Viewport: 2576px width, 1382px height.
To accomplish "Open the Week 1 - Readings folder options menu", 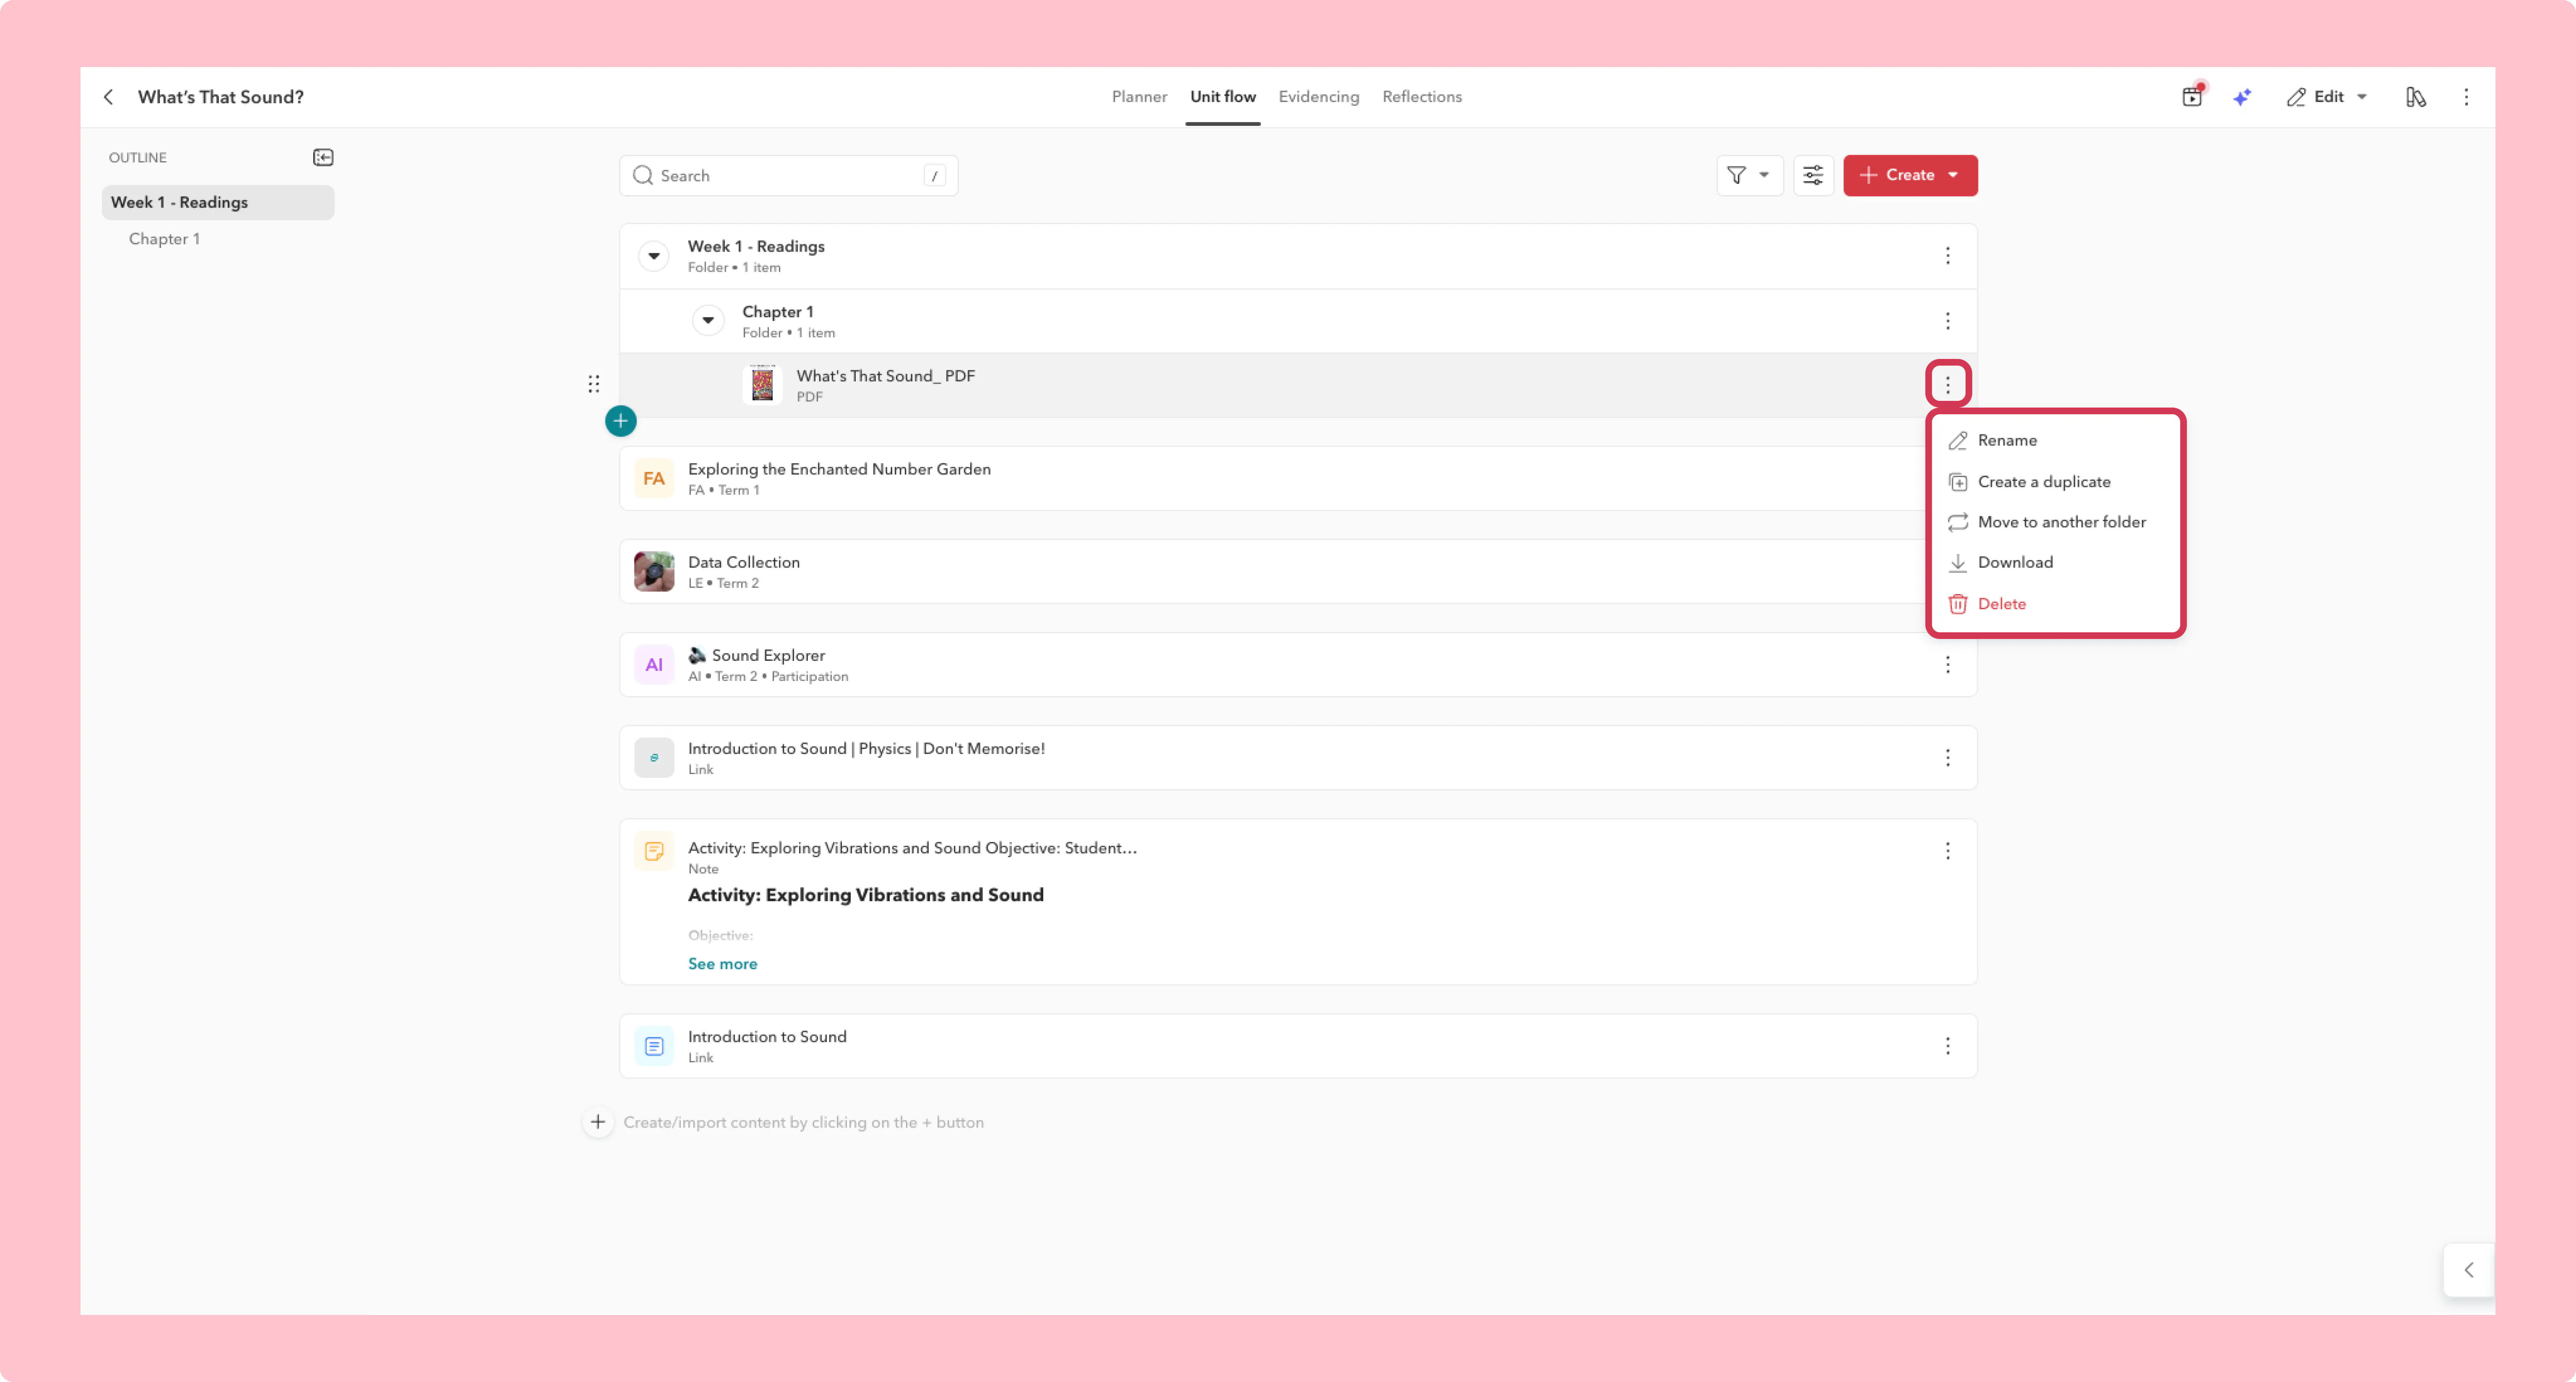I will pos(1947,256).
